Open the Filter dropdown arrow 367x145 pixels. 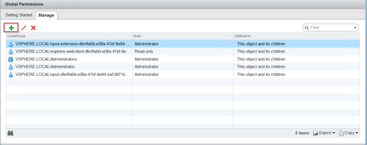coord(355,28)
